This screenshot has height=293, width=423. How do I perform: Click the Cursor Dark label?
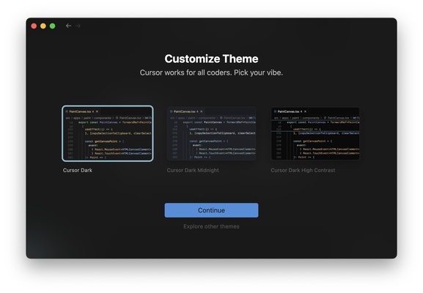point(78,170)
